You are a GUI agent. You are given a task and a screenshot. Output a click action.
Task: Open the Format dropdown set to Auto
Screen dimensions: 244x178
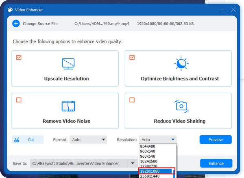pyautogui.click(x=88, y=140)
